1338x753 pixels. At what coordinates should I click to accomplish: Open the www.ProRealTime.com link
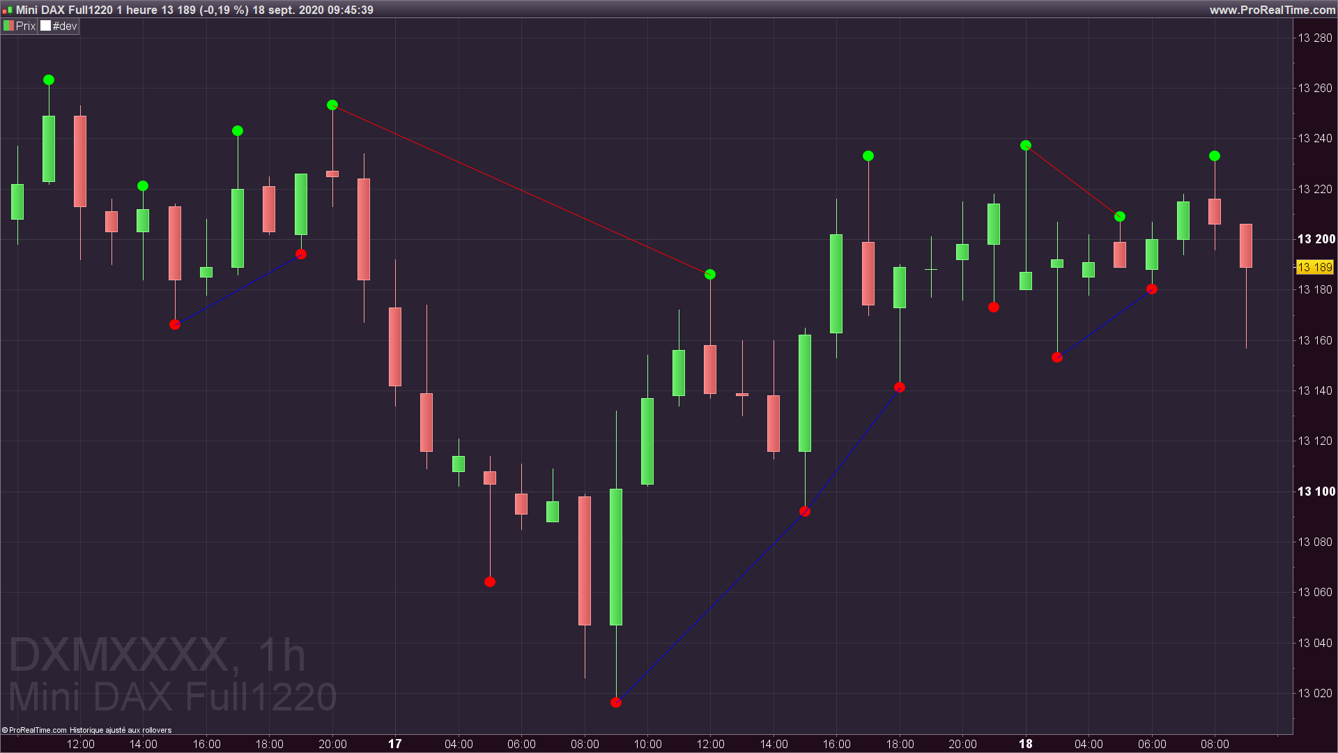click(x=1272, y=10)
